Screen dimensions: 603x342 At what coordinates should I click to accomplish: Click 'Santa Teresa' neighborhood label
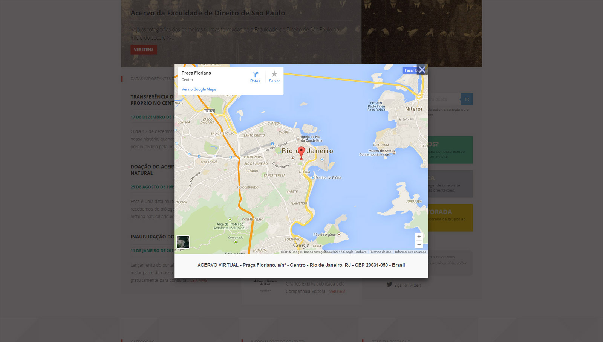[274, 175]
